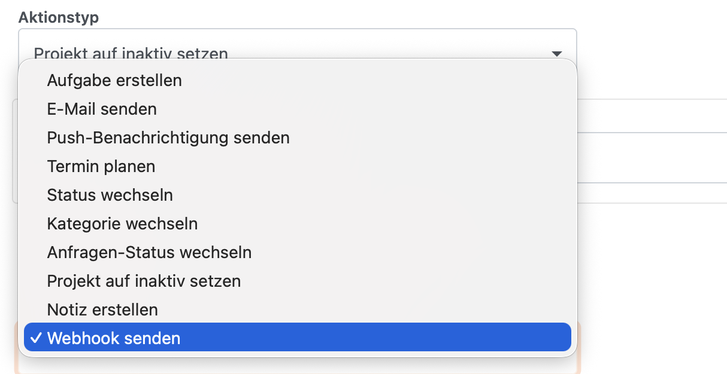Screen dimensions: 727x374
Task: Select Termin planen in the dropdown
Action: click(101, 166)
